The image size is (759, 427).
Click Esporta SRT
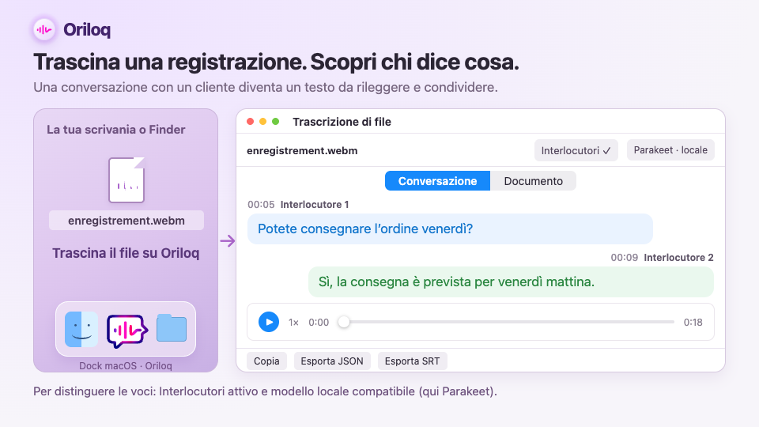point(413,361)
